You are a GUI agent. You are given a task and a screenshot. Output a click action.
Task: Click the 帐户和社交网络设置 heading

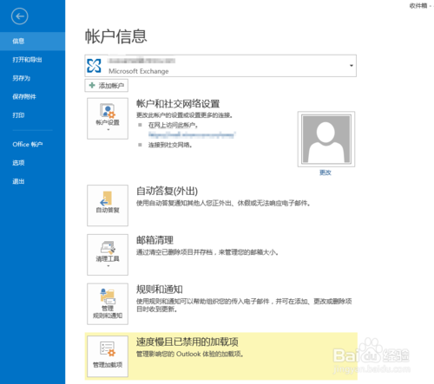pos(178,104)
